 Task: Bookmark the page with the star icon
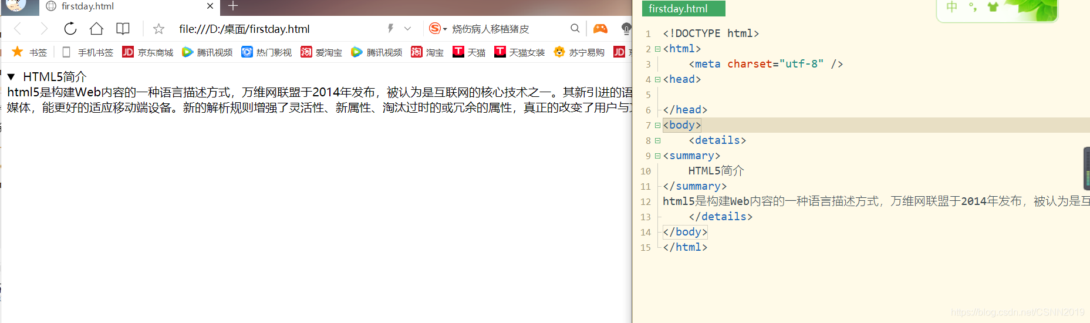[158, 29]
